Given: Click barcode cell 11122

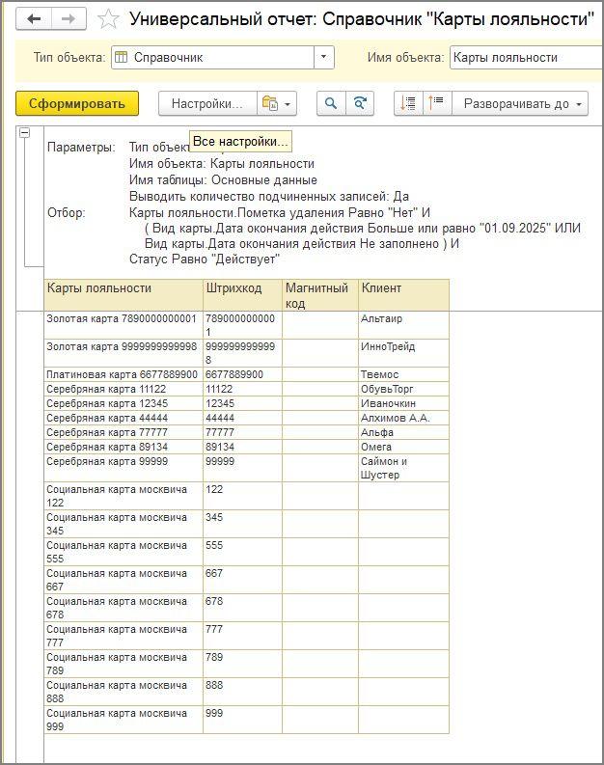Looking at the screenshot, I should coord(242,389).
